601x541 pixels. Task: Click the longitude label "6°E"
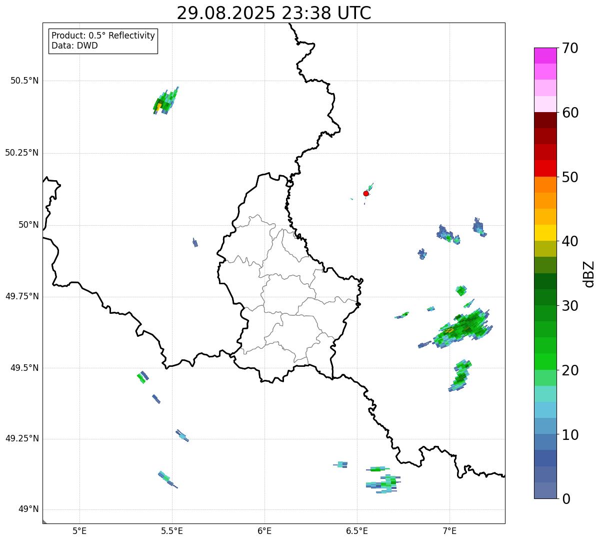pos(264,531)
